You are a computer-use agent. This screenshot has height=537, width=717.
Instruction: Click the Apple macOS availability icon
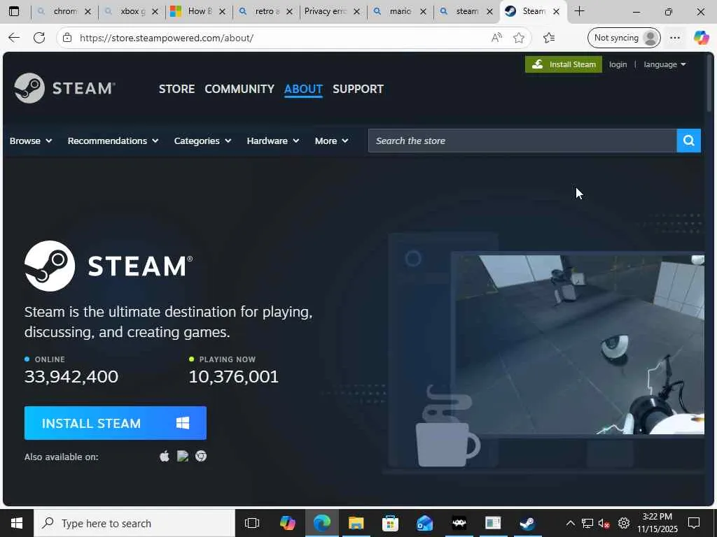[165, 456]
